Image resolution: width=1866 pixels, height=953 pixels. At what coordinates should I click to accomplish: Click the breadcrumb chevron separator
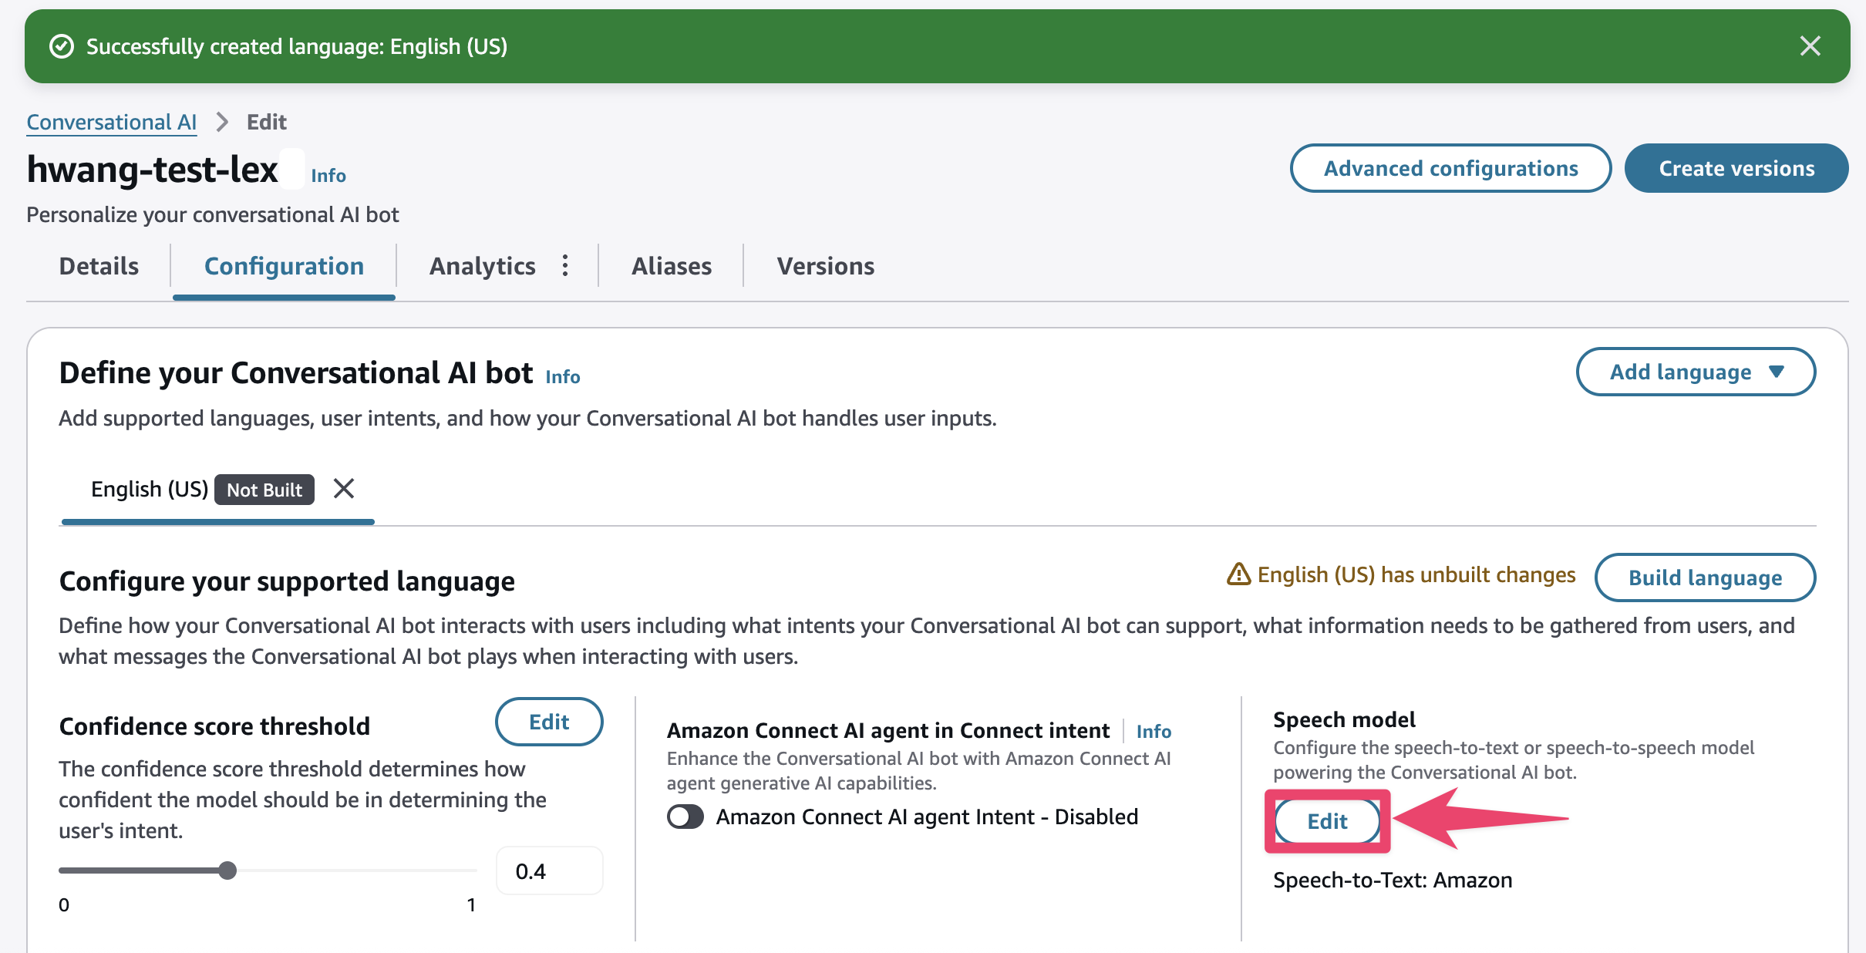click(x=222, y=122)
